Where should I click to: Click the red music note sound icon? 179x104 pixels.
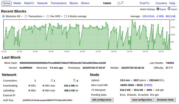point(122,3)
